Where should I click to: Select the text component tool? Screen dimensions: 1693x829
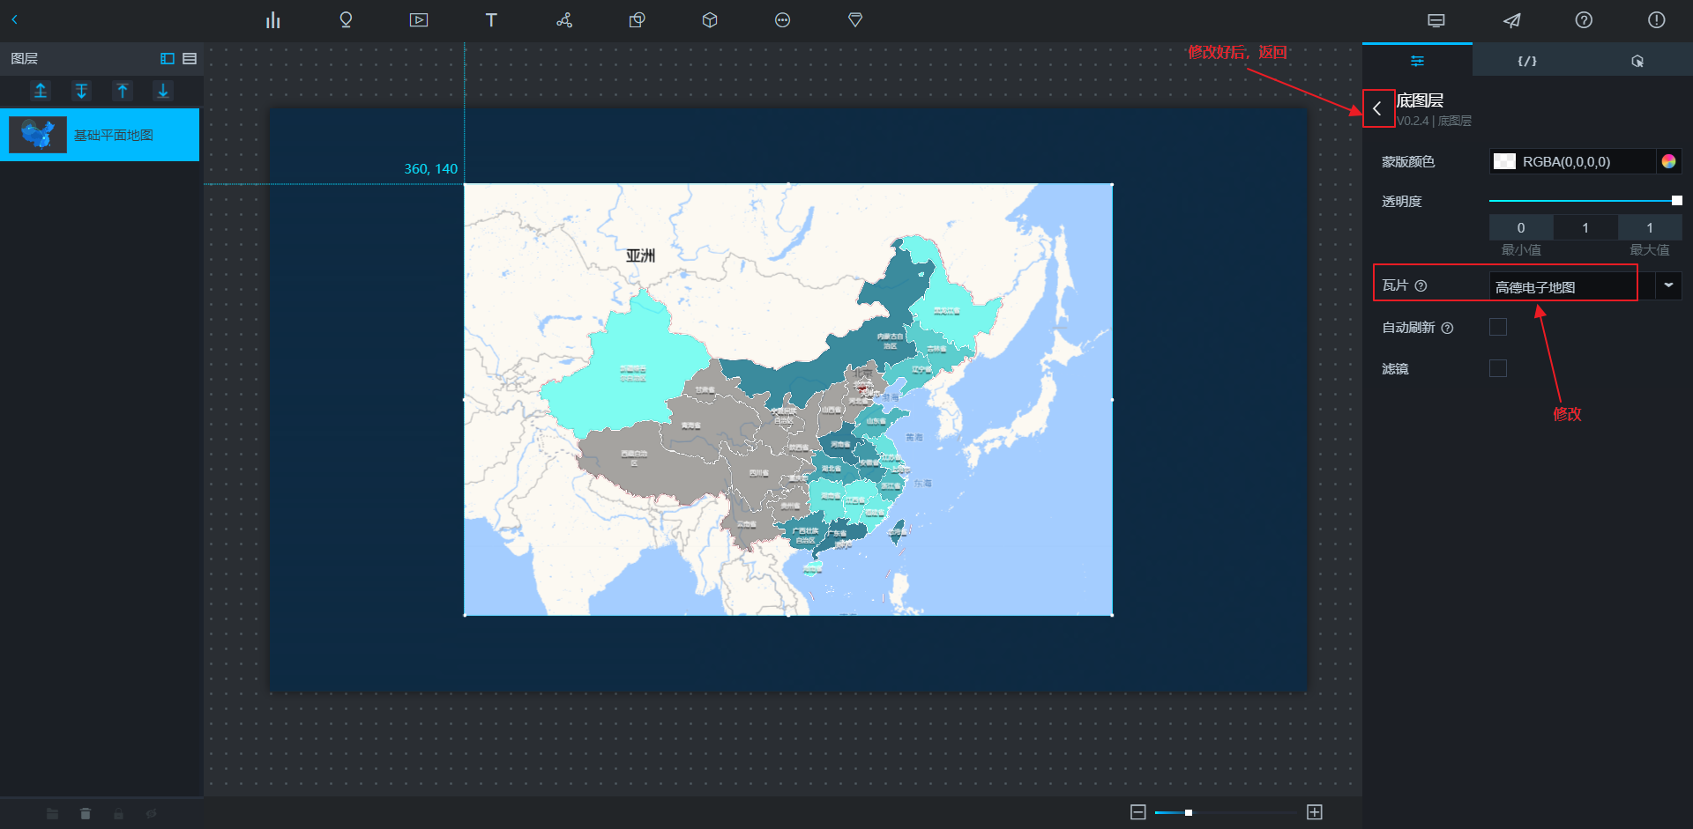(x=491, y=20)
